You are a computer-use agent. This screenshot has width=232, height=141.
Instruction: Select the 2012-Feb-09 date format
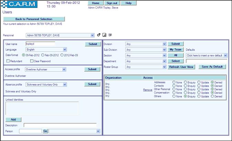(62, 55)
